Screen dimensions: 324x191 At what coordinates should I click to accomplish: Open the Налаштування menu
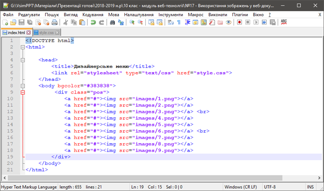139,15
